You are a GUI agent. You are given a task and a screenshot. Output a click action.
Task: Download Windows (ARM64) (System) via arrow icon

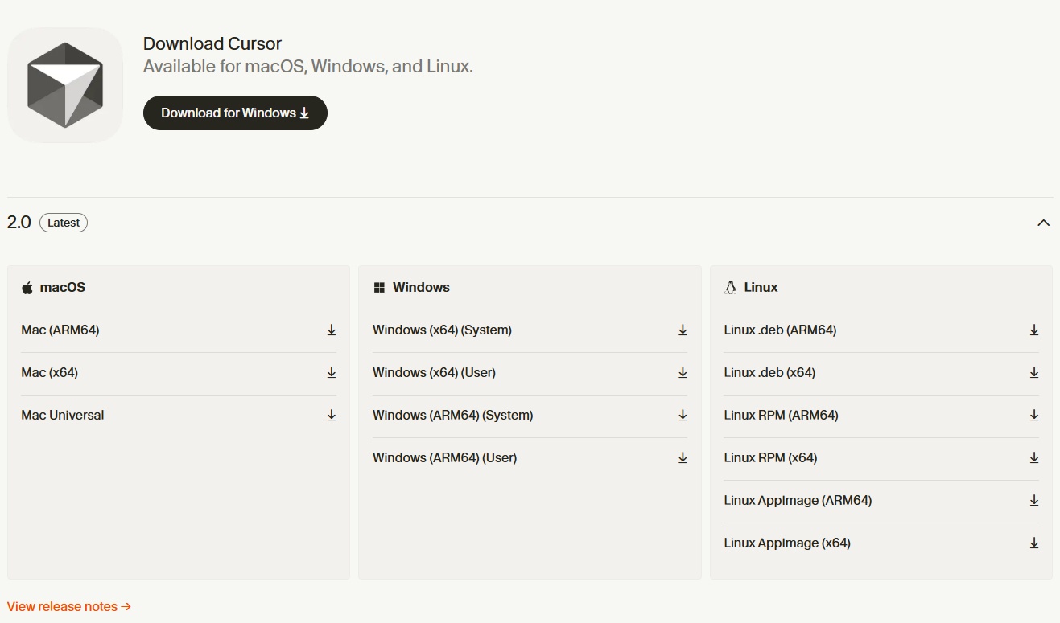[683, 415]
